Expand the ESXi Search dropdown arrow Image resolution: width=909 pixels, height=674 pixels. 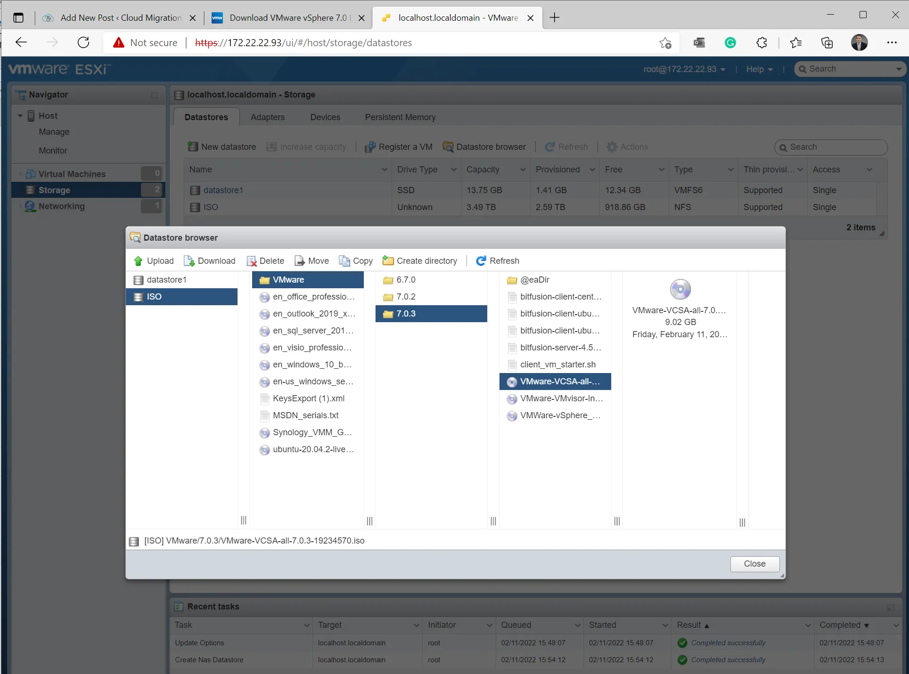[899, 69]
